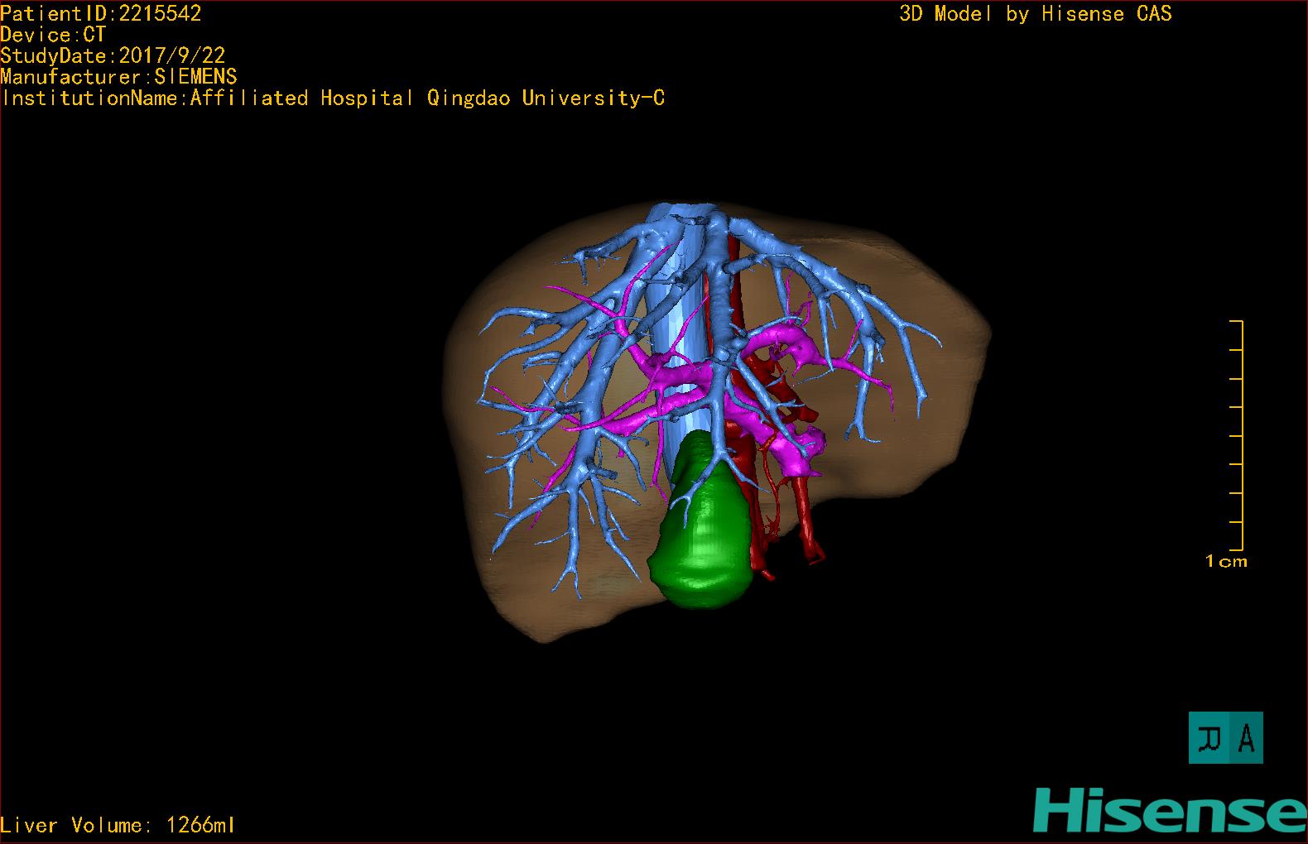Viewport: 1308px width, 844px height.
Task: Click the Liver Volume: 1266ml readout
Action: pos(118,825)
